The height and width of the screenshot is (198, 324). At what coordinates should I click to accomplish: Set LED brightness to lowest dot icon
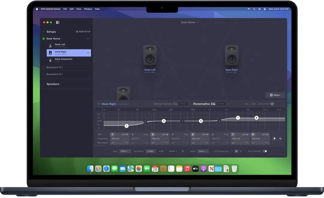point(232,151)
